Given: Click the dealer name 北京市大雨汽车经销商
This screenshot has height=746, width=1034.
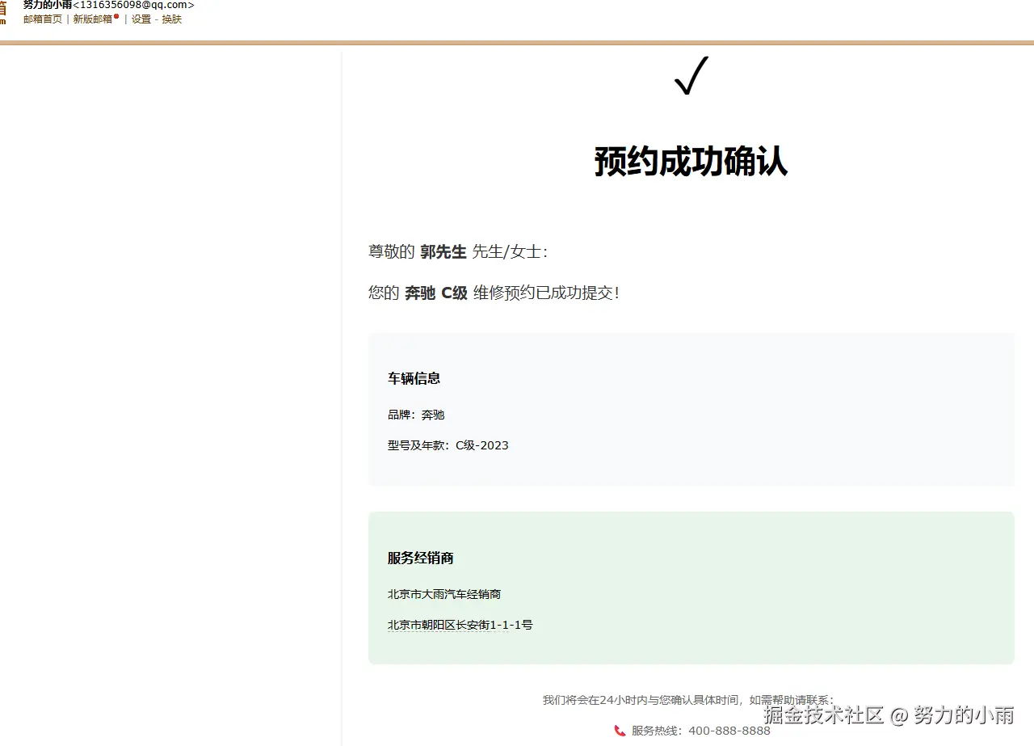Looking at the screenshot, I should click(x=444, y=594).
